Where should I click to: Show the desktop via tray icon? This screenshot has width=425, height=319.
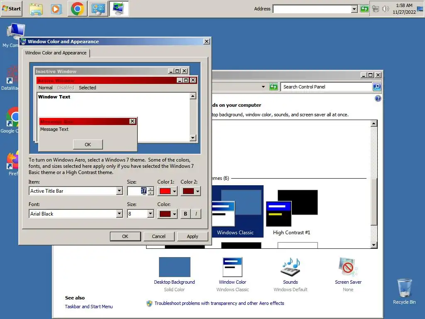point(420,9)
